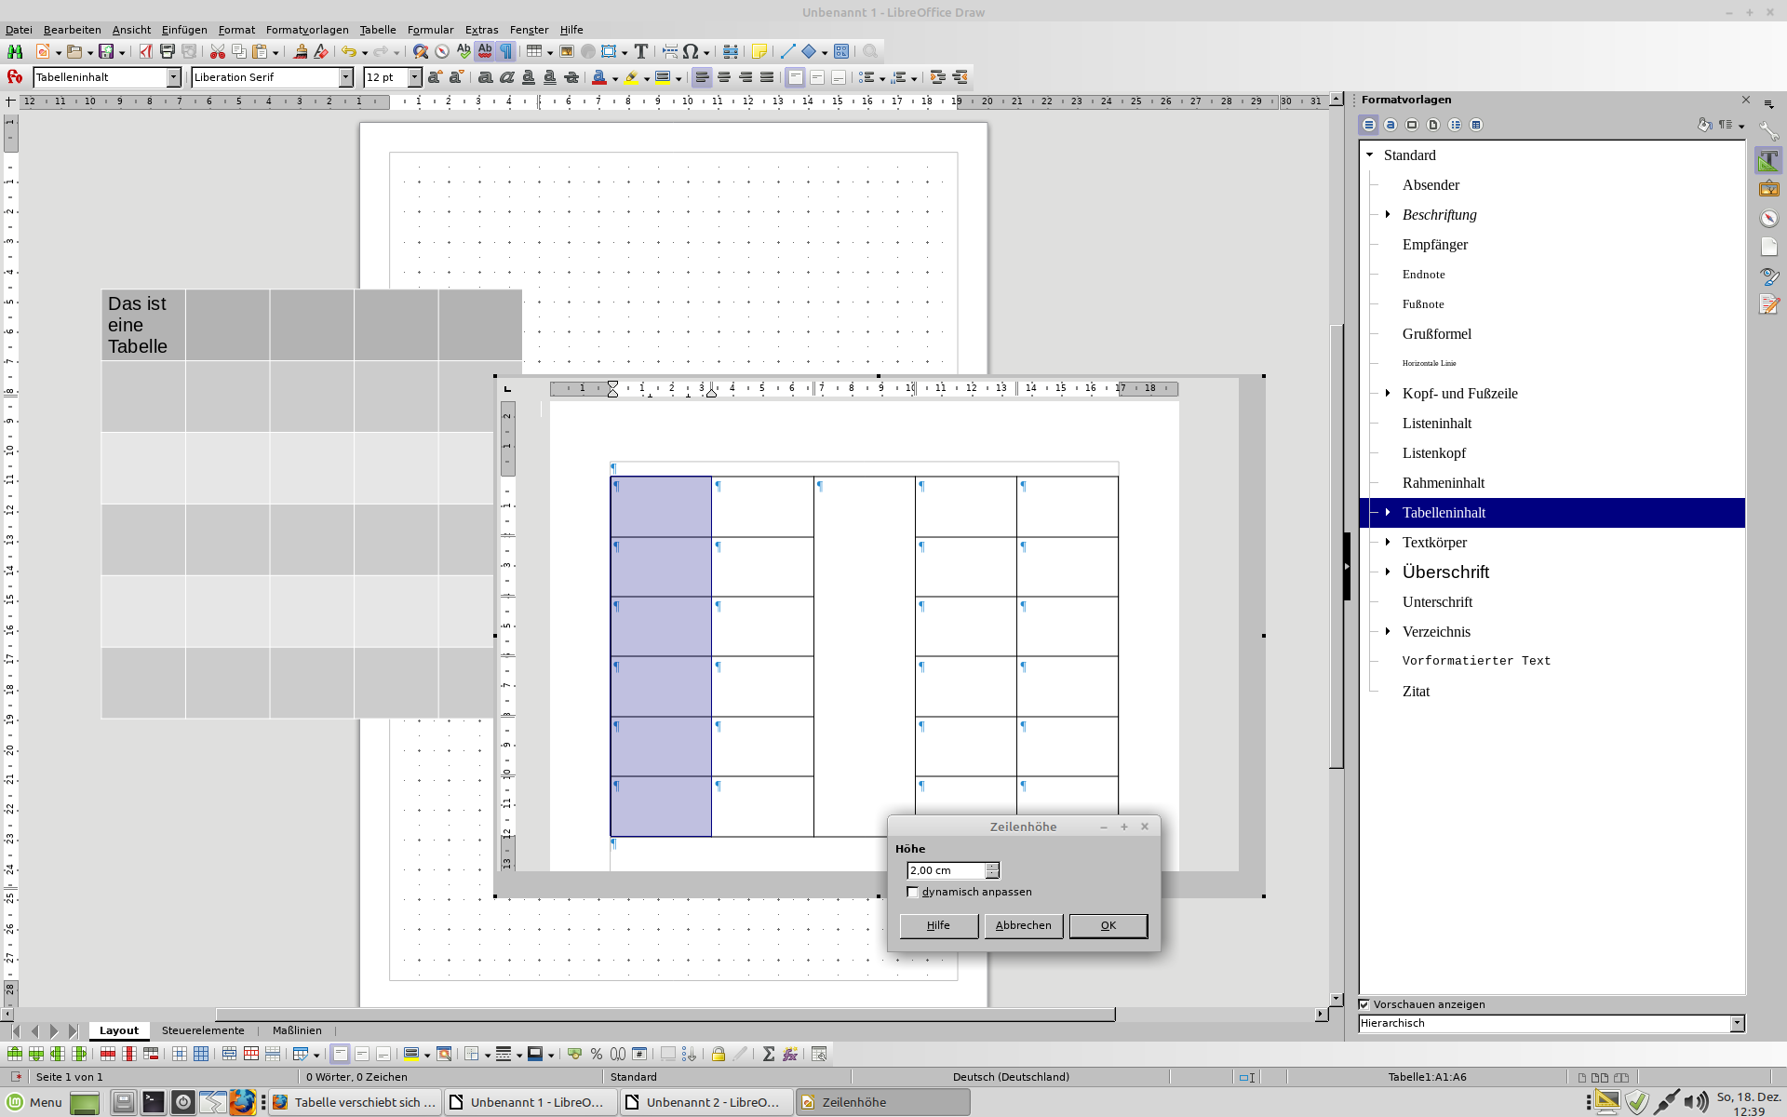The height and width of the screenshot is (1117, 1787).
Task: Click percent number format icon
Action: point(596,1054)
